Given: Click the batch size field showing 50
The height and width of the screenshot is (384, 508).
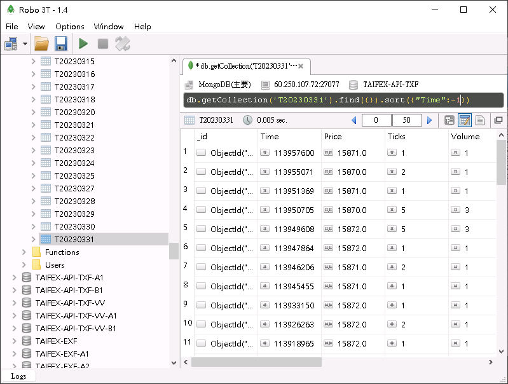Looking at the screenshot, I should tap(407, 120).
